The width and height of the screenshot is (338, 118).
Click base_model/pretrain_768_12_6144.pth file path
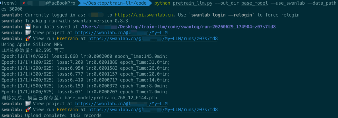pos(111,98)
